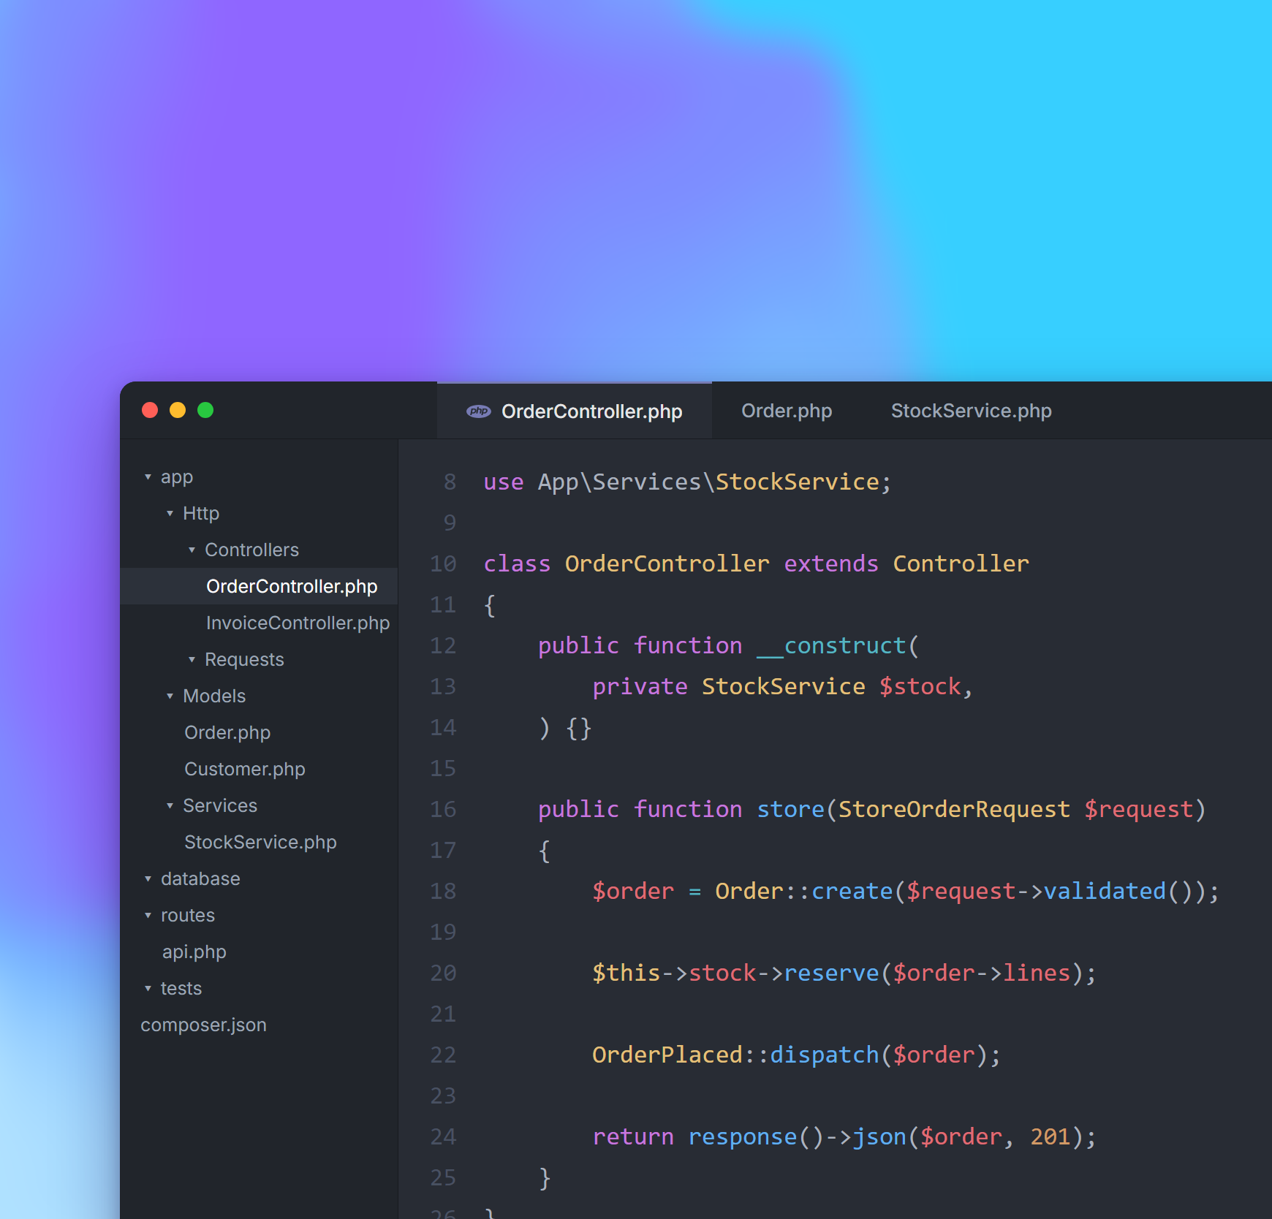Screen dimensions: 1272x1219
Task: Switch to the StockService.php tab
Action: 971,411
